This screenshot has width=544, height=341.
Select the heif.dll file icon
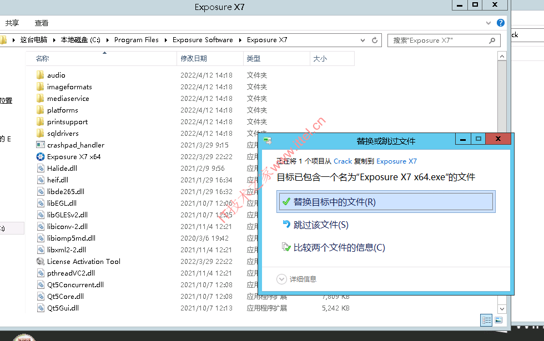click(40, 180)
